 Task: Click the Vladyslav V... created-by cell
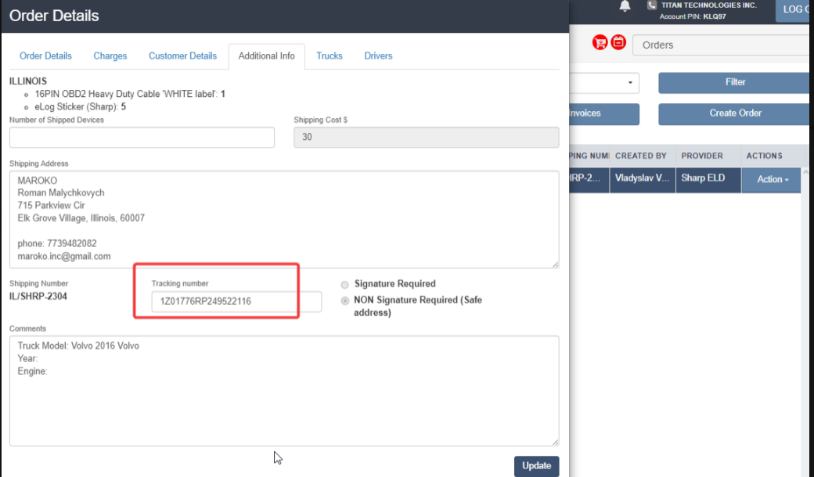coord(642,179)
